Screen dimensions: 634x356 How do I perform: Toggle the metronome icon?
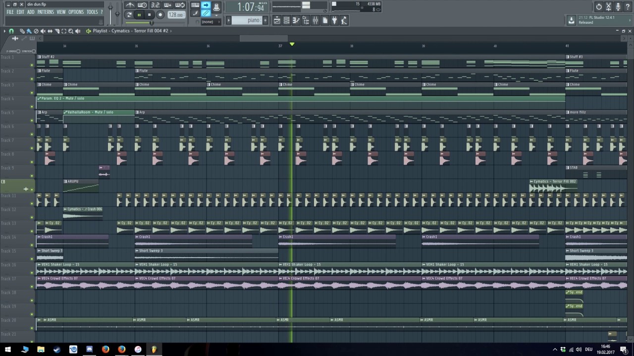(x=130, y=5)
